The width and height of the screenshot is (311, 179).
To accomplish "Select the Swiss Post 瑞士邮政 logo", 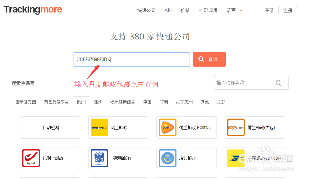I will tap(99, 127).
